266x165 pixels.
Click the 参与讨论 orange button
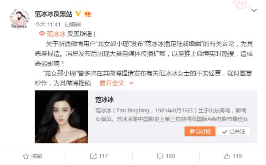200,131
